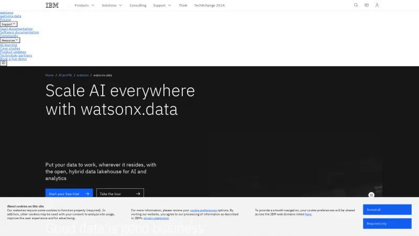This screenshot has width=419, height=236.
Task: Accept all cookies
Action: [387, 209]
